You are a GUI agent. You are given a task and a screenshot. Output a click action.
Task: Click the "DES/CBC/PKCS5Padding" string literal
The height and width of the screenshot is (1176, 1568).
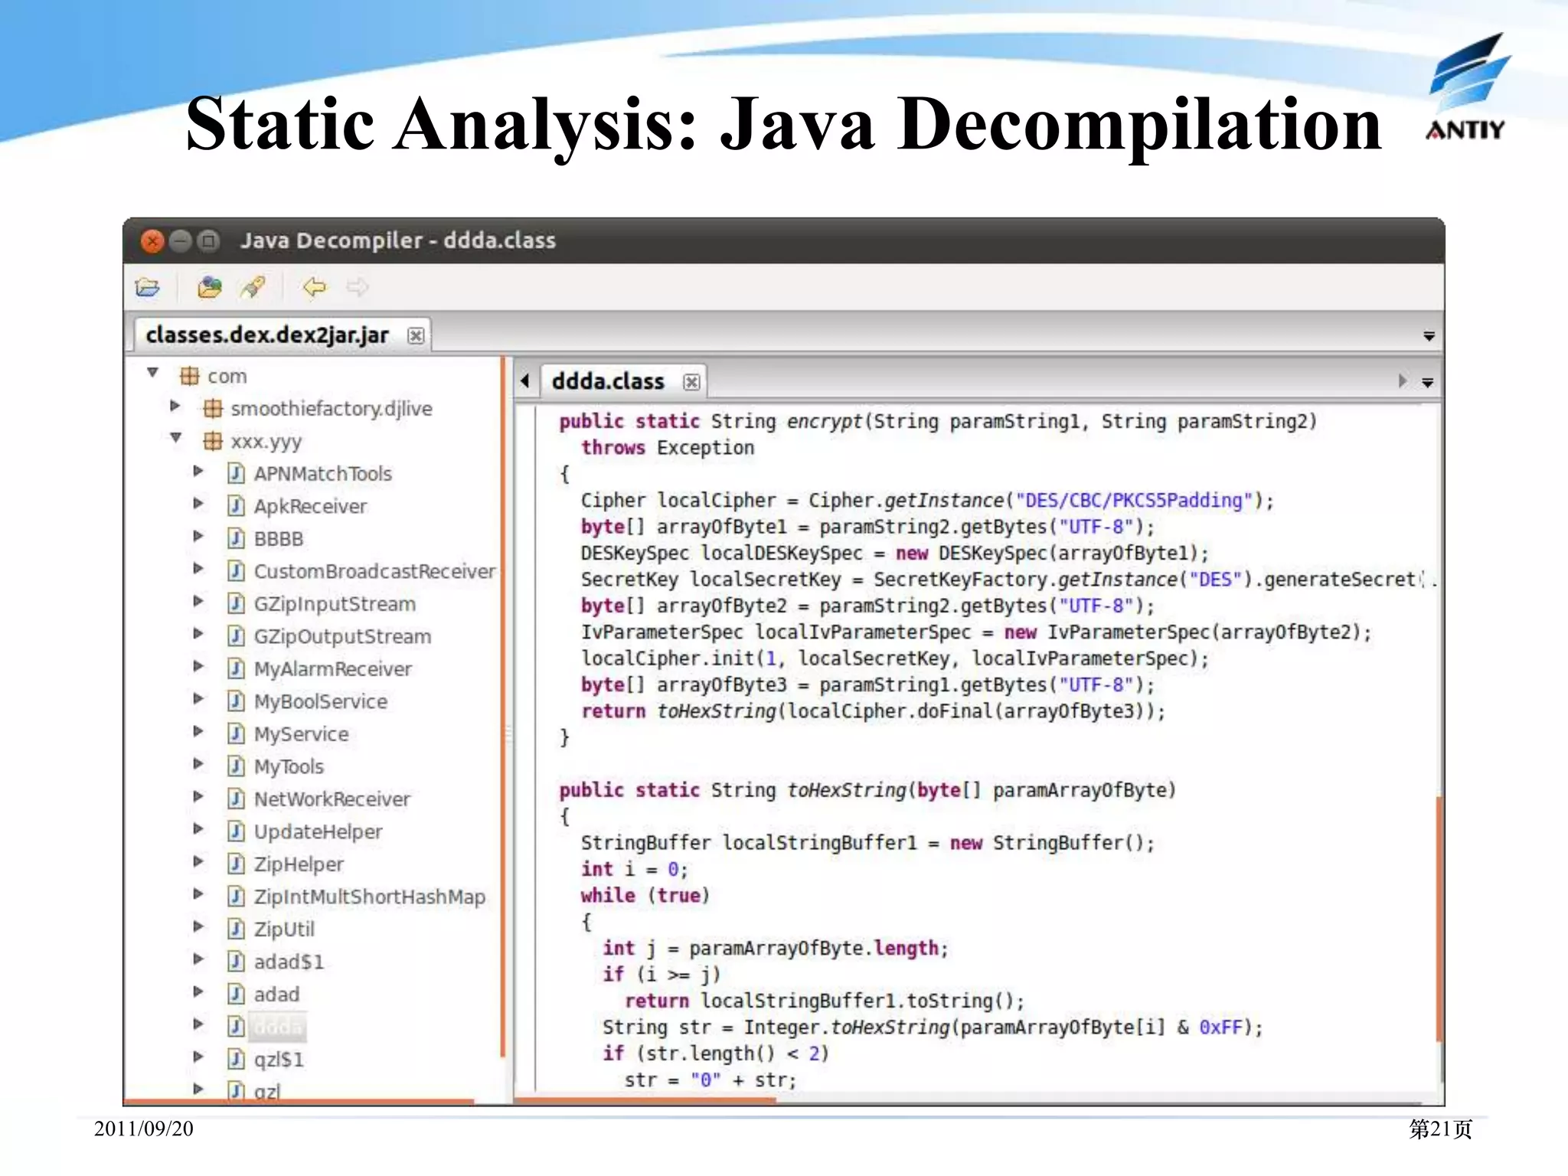tap(1134, 501)
